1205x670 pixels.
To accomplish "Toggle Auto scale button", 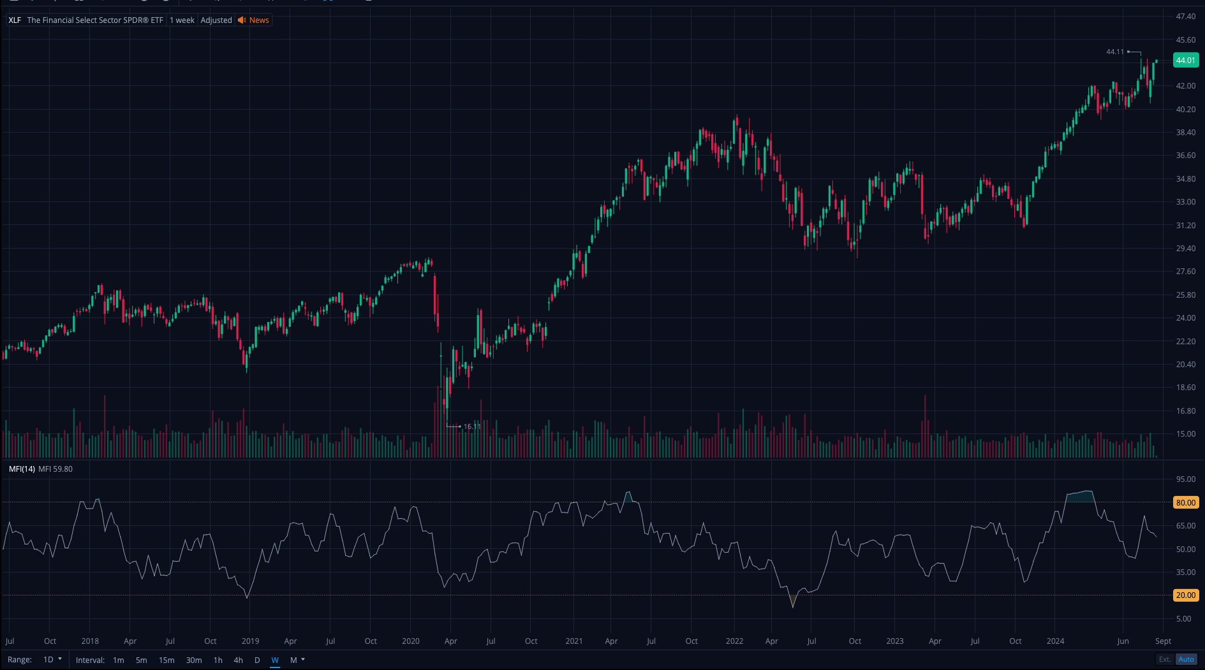I will coord(1186,659).
